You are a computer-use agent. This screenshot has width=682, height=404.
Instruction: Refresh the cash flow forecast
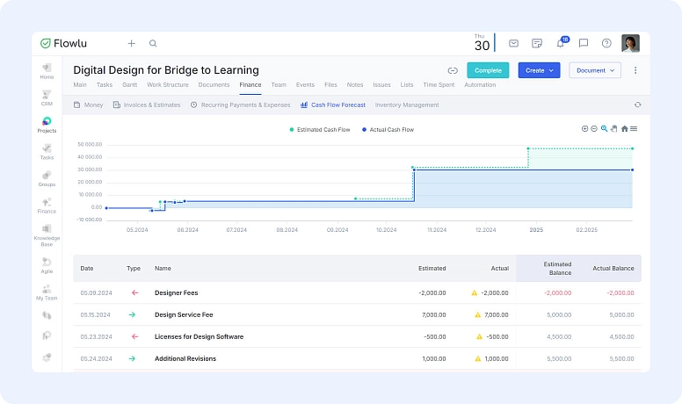pos(637,105)
